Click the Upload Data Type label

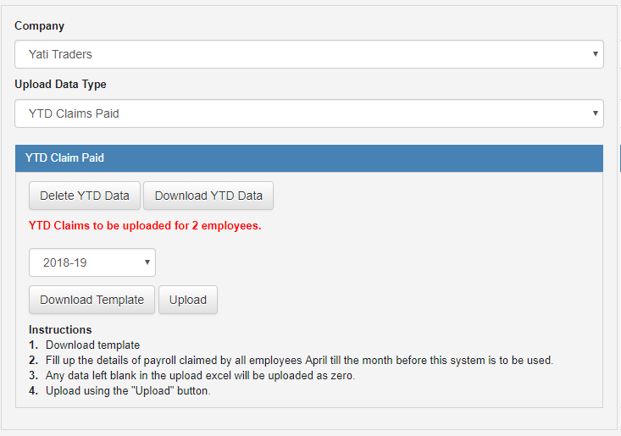(x=60, y=85)
